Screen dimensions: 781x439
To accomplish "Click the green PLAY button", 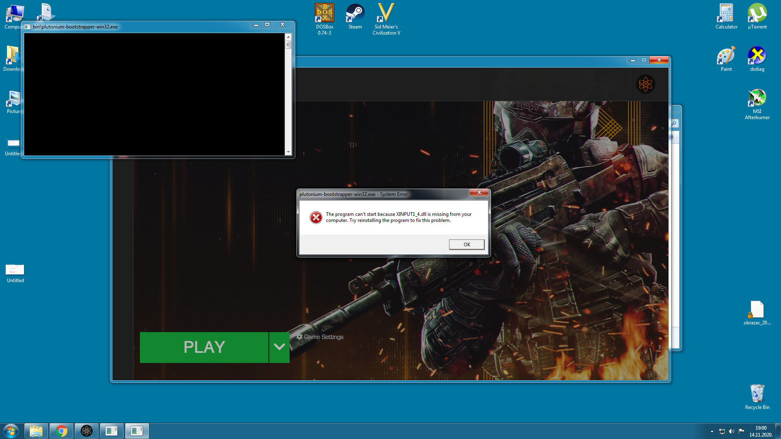I will click(204, 347).
